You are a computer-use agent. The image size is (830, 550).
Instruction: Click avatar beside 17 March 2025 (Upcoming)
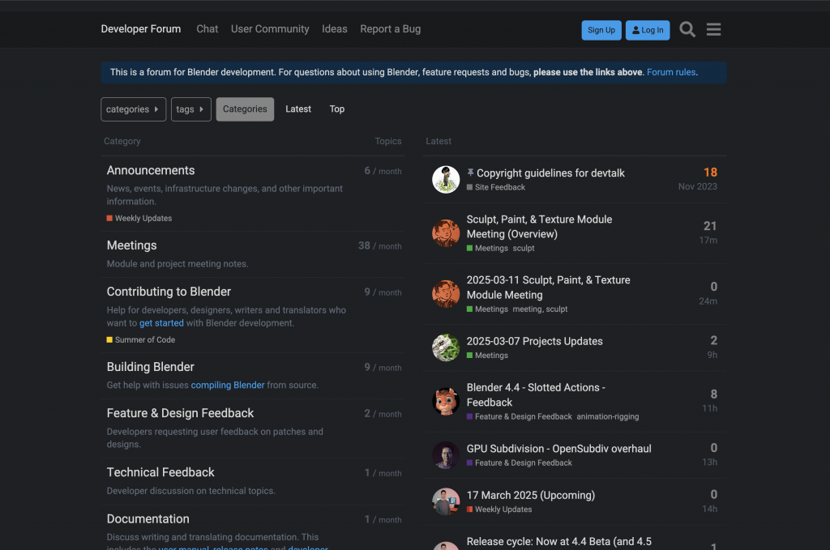(x=446, y=501)
